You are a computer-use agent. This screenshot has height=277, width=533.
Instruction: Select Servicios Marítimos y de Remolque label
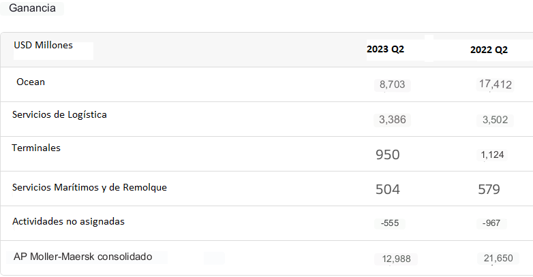tap(89, 187)
